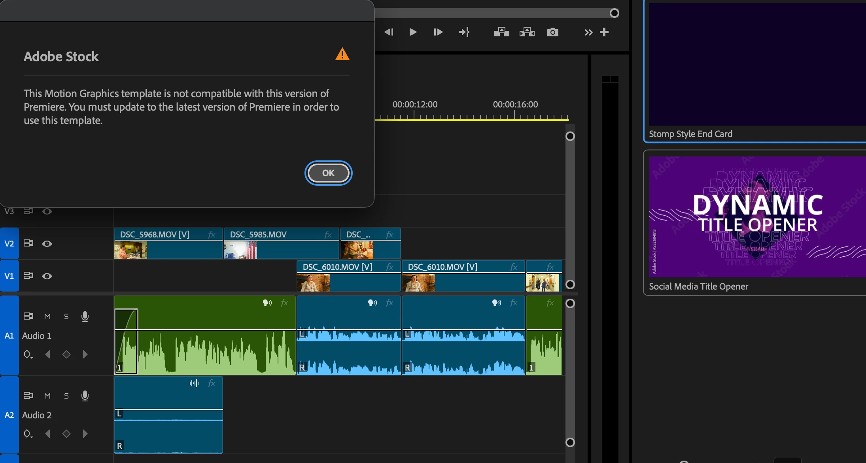Screen dimensions: 866x463
Task: Click the Extract button icon
Action: pyautogui.click(x=527, y=32)
